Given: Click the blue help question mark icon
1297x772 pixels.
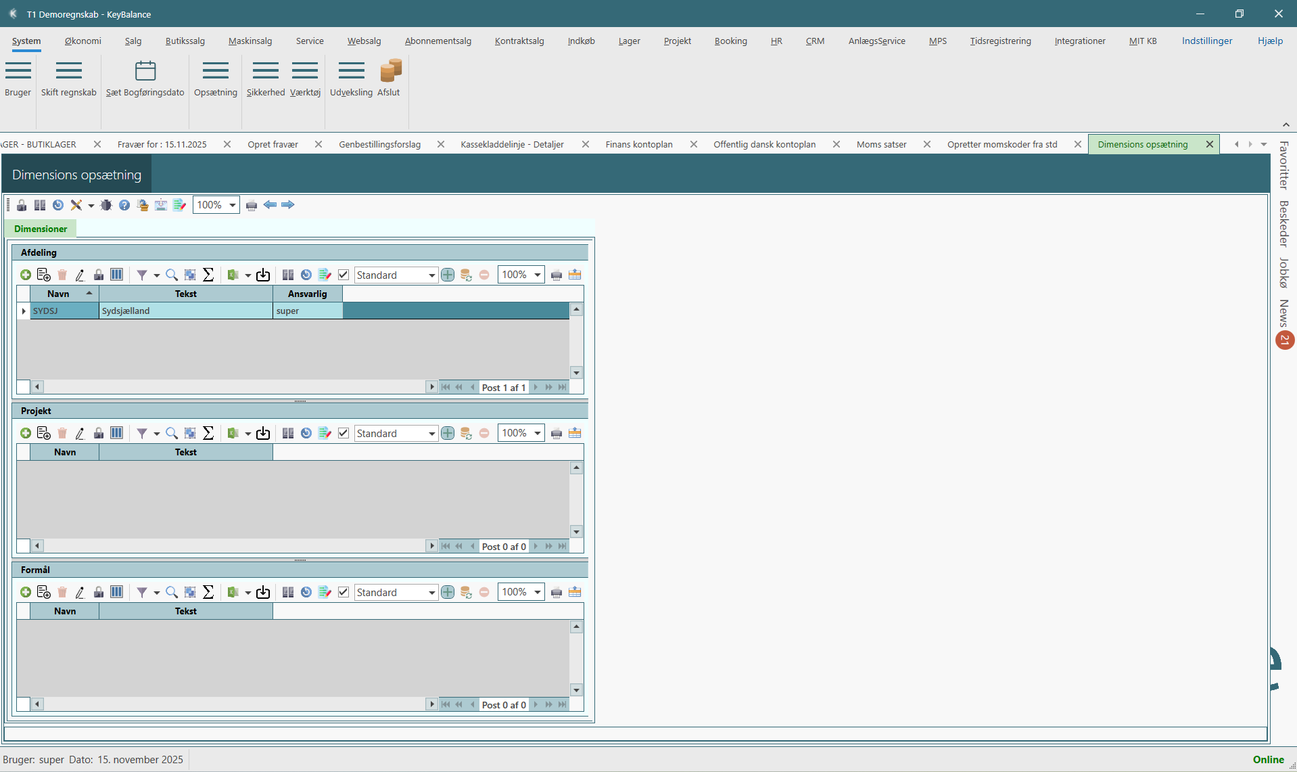Looking at the screenshot, I should coord(124,205).
